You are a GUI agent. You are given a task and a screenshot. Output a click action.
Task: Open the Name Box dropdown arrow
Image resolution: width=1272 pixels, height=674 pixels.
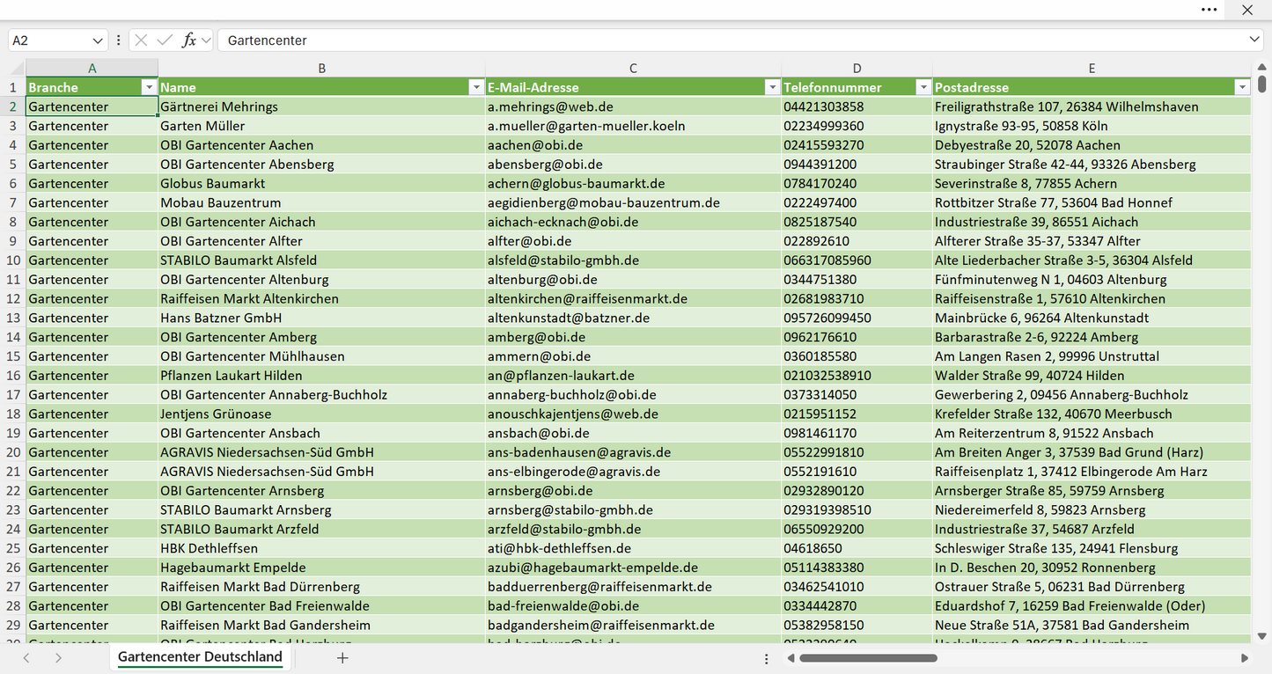97,40
